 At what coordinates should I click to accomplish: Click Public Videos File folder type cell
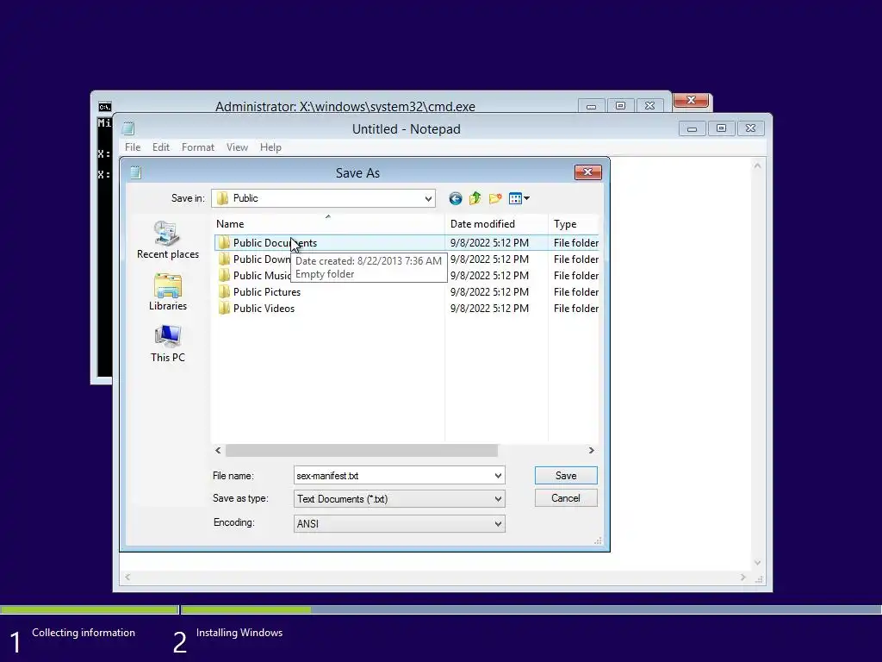[576, 308]
